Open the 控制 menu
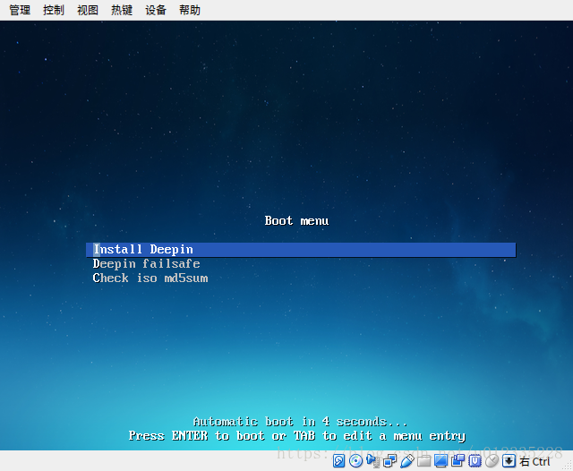573x471 pixels. click(54, 10)
